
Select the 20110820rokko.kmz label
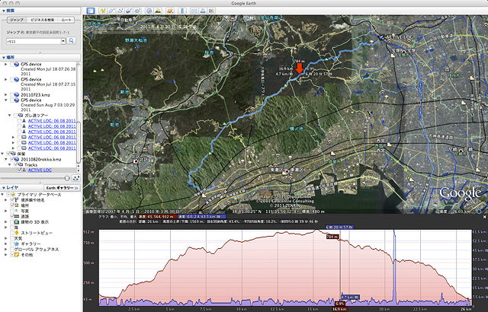click(41, 159)
